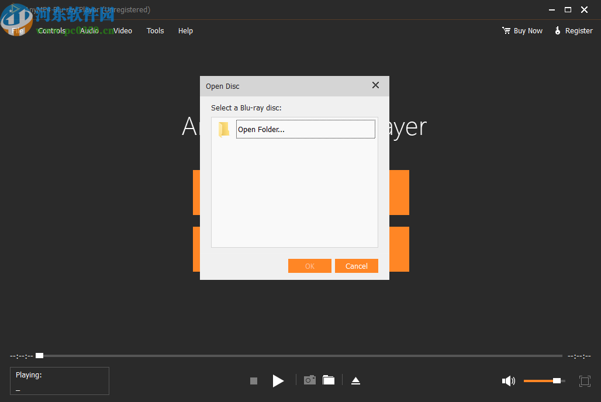Screen dimensions: 601x402
Task: Open the Tools menu
Action: (154, 30)
